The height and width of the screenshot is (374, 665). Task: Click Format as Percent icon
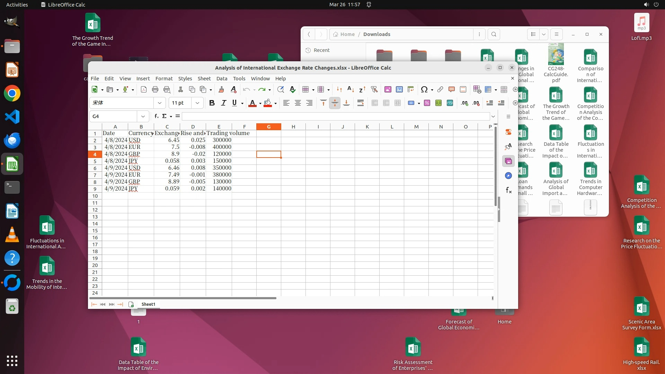[x=427, y=103]
